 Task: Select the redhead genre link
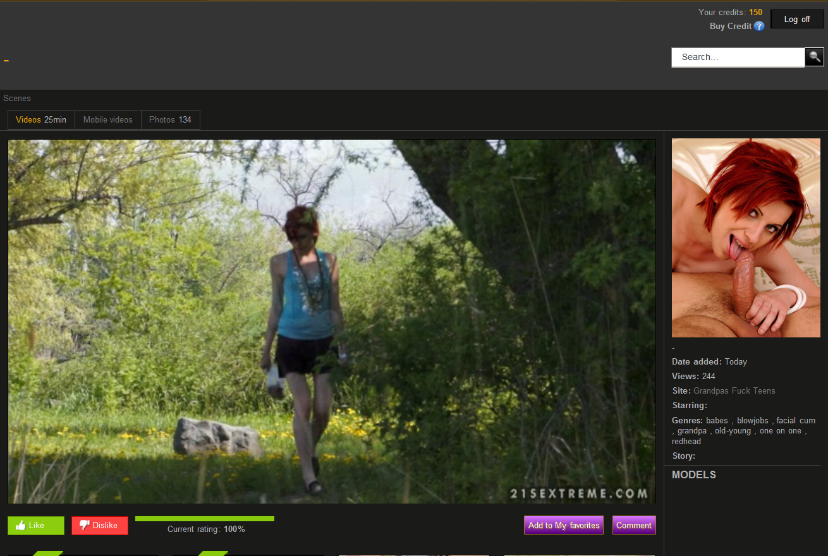[686, 441]
